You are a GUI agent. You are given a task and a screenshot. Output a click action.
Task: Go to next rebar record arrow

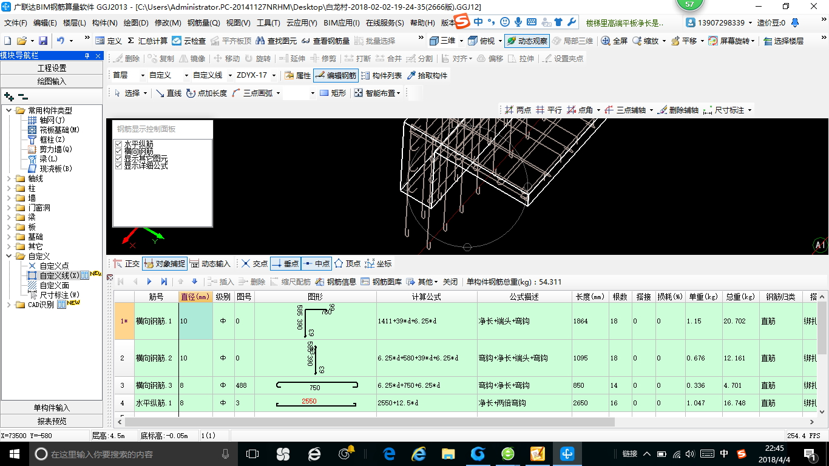pos(149,282)
